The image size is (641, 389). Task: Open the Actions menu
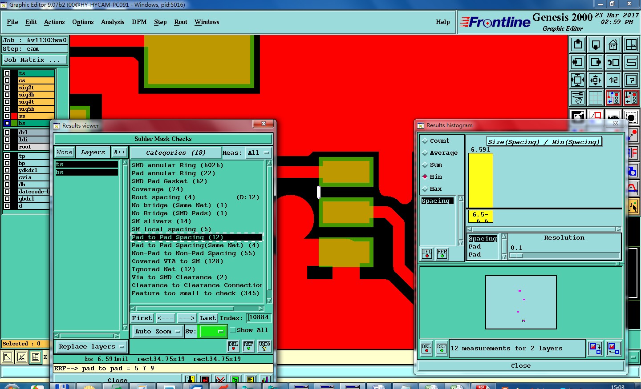tap(54, 22)
